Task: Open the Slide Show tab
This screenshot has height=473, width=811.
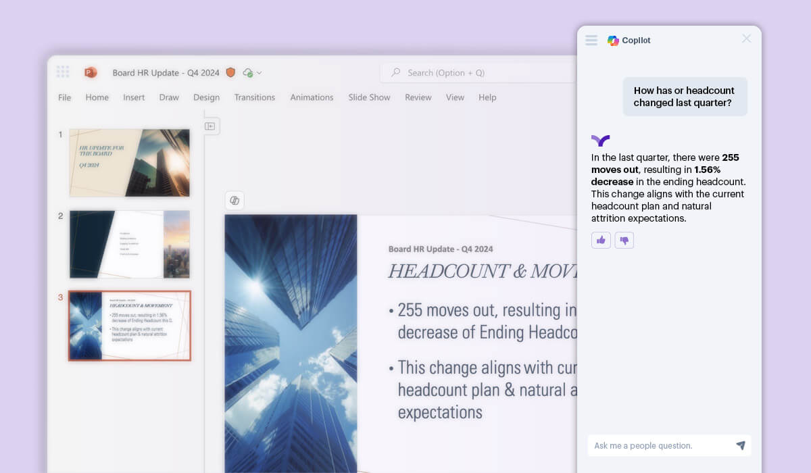Action: click(x=369, y=97)
